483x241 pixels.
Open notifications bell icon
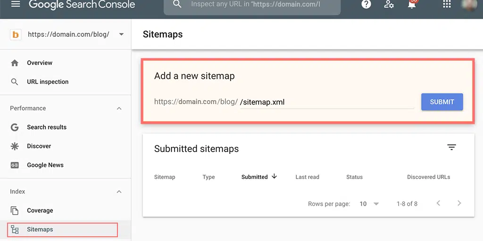412,4
